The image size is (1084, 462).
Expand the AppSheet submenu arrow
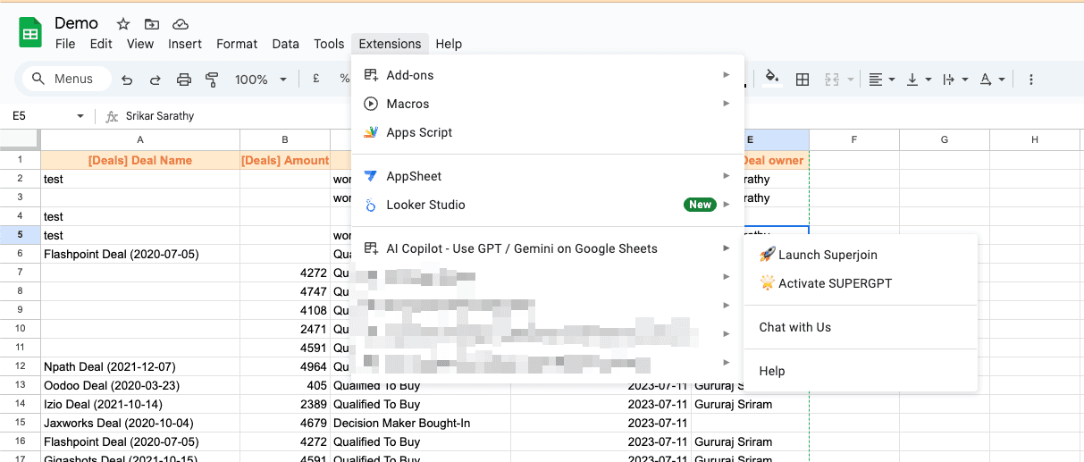(x=727, y=176)
